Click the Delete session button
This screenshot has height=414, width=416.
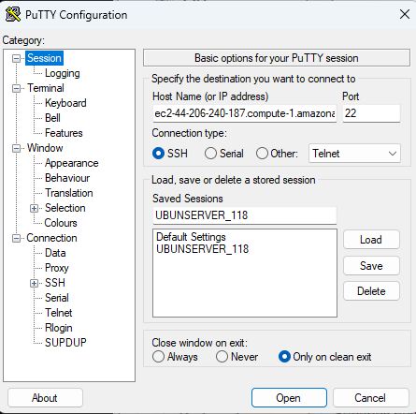(371, 291)
